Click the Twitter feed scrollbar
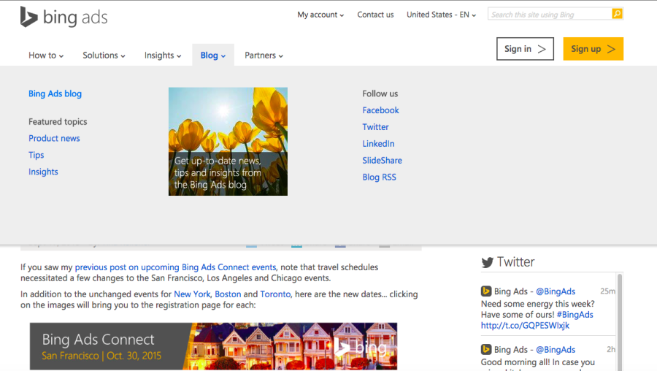This screenshot has width=657, height=371. [620, 322]
